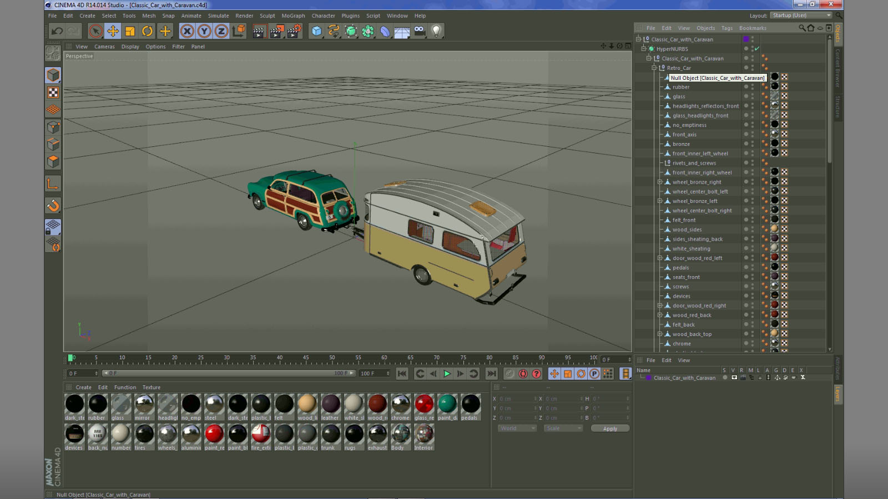Select the Move tool

[x=113, y=31]
